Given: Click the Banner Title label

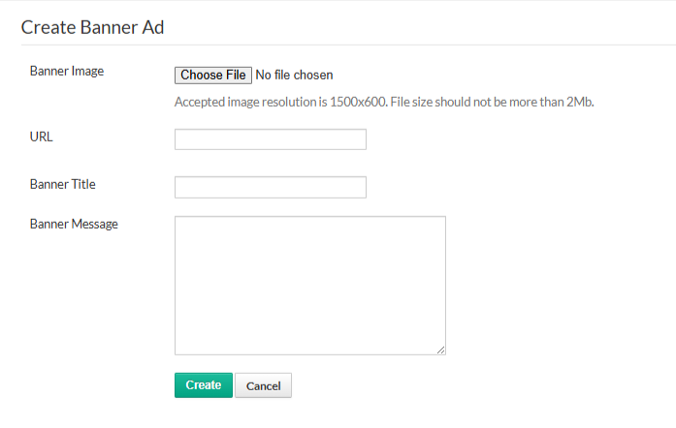Looking at the screenshot, I should point(63,184).
